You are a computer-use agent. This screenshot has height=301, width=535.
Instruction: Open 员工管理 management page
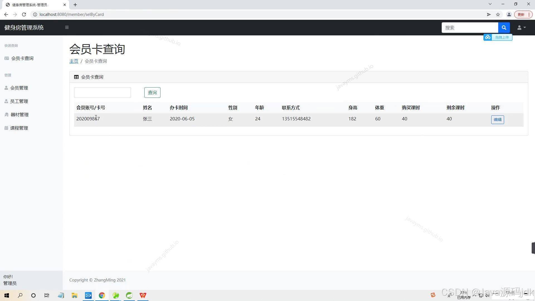[19, 101]
